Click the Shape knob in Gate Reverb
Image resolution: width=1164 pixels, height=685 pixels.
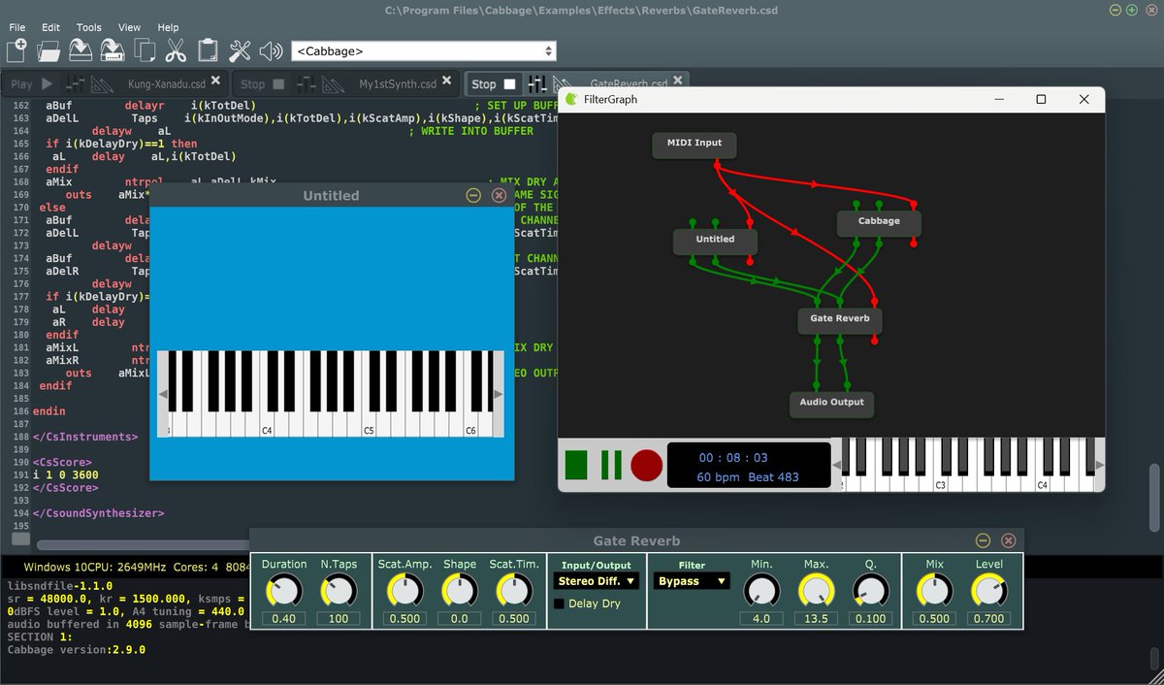click(460, 591)
